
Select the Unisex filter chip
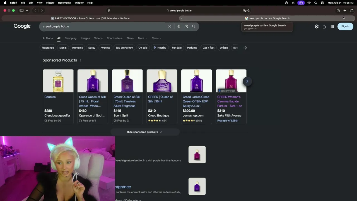[224, 48]
